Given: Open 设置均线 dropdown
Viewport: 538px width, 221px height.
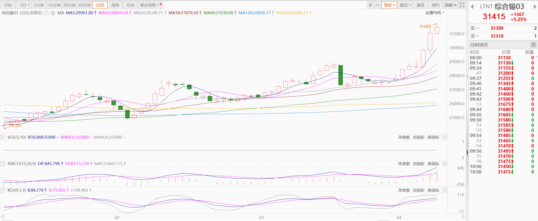Looking at the screenshot, I should click(x=435, y=13).
